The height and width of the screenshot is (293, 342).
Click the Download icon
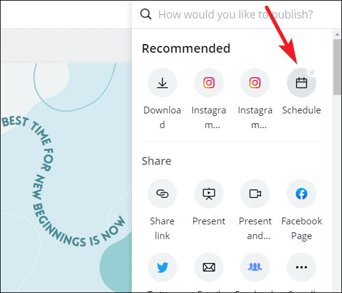(x=162, y=83)
